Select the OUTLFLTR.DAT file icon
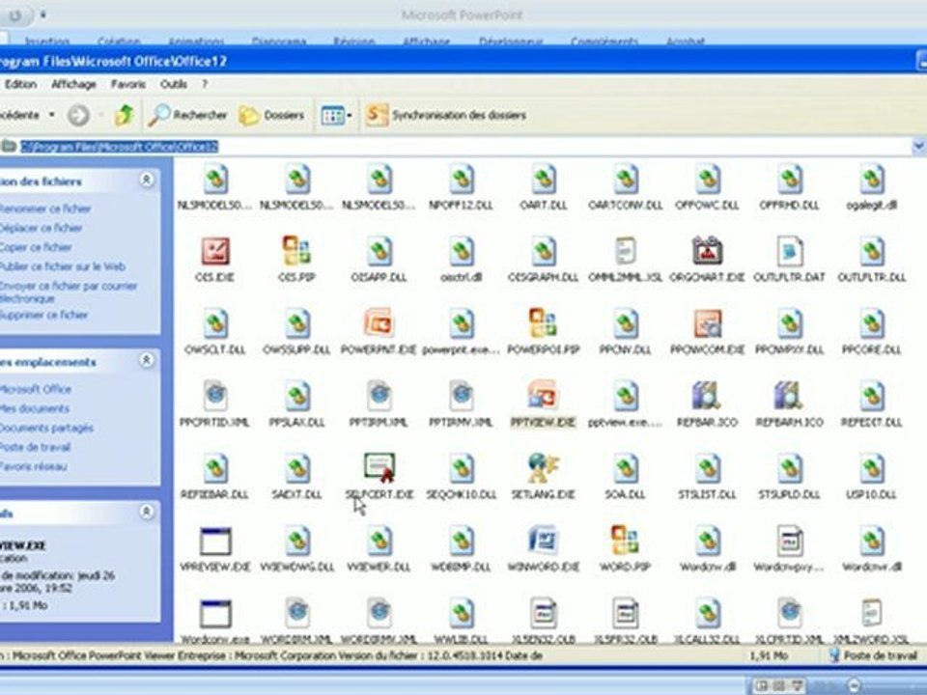The image size is (927, 695). pos(789,251)
